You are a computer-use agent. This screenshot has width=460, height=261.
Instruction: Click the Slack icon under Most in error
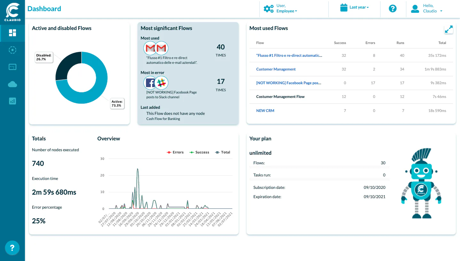(161, 83)
